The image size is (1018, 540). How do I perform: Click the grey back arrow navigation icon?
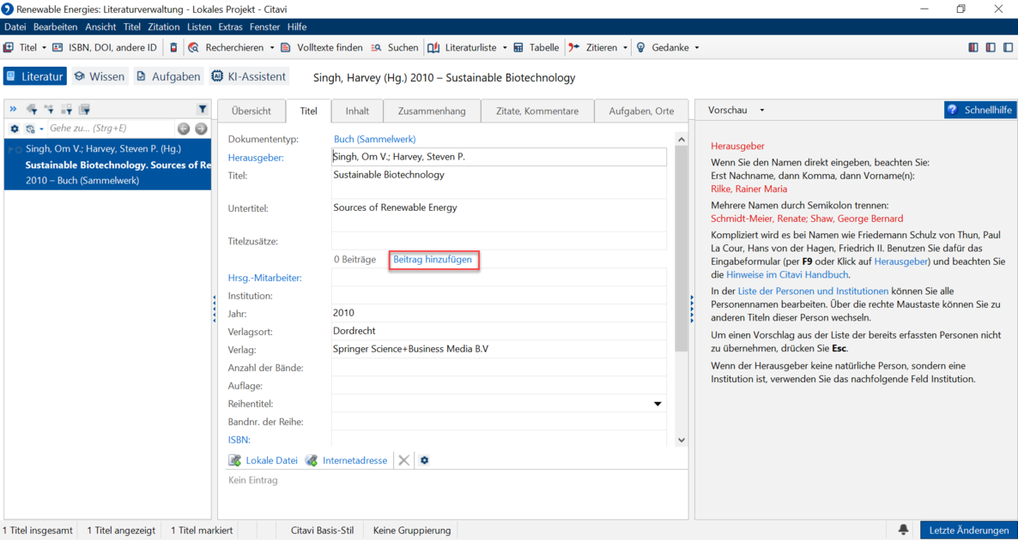pyautogui.click(x=185, y=129)
